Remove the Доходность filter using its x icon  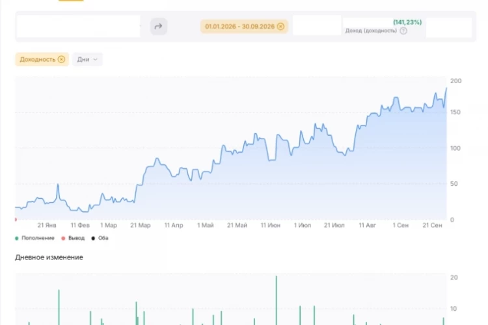61,59
